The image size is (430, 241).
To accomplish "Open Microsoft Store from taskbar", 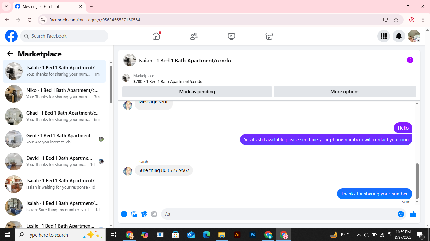I will (x=175, y=235).
